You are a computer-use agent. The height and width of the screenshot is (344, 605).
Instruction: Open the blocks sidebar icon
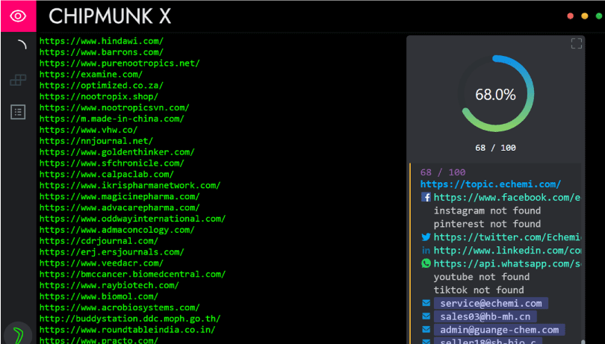(x=18, y=80)
